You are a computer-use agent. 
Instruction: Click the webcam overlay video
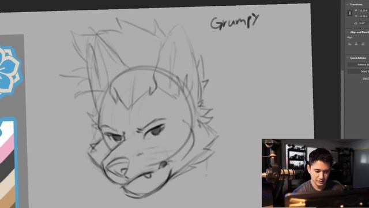(x=315, y=173)
